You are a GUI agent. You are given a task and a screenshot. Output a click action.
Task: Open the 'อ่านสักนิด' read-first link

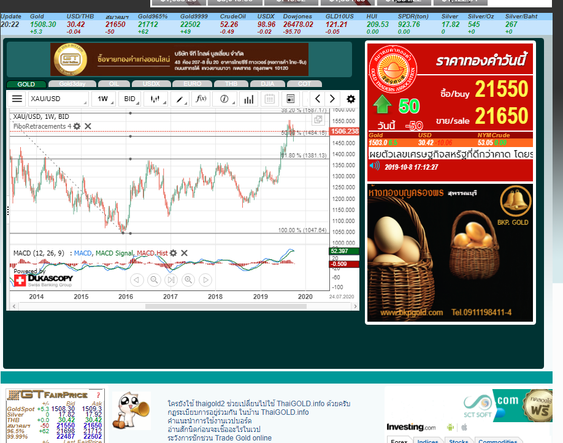coord(214,430)
